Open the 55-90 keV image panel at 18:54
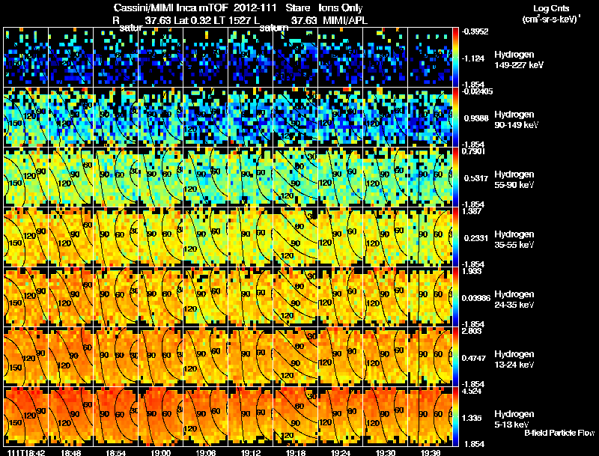Viewport: 599px width, 456px height. click(x=116, y=177)
